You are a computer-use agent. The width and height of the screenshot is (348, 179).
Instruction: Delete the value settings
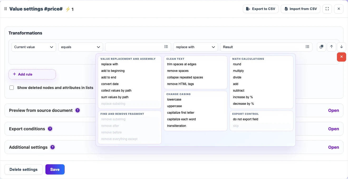pos(23,170)
